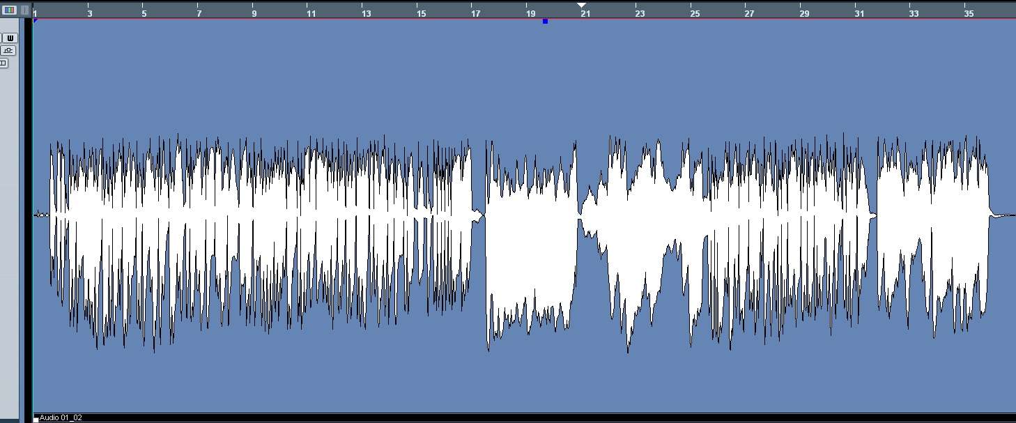
Task: Open the RGB track color selector
Action: point(10,10)
